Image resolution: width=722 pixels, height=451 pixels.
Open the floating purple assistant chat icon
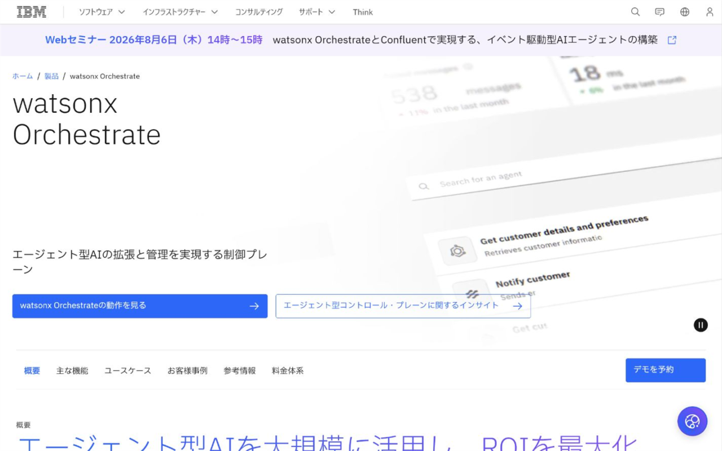[x=692, y=421]
